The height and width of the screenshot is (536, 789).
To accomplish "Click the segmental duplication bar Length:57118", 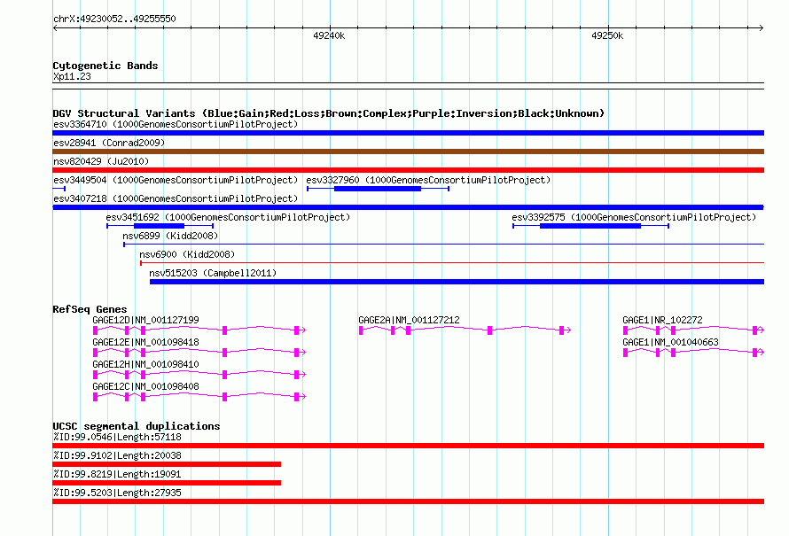I will click(408, 446).
